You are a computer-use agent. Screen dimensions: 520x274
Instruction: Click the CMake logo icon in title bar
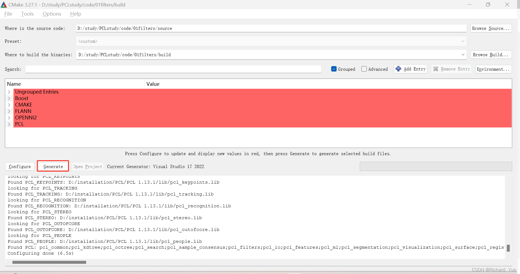click(4, 5)
